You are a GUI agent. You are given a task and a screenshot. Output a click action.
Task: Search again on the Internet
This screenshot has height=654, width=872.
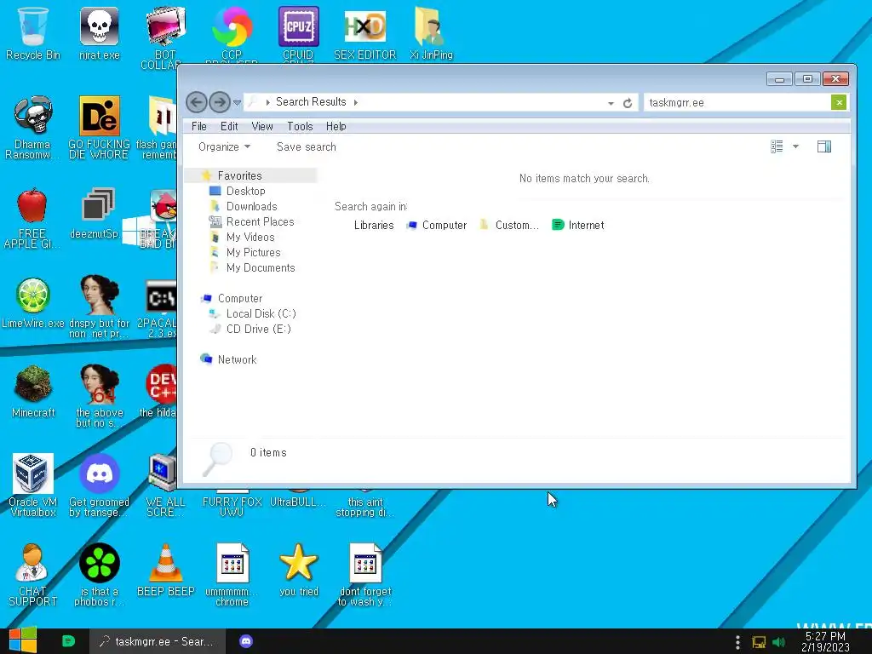click(x=578, y=225)
